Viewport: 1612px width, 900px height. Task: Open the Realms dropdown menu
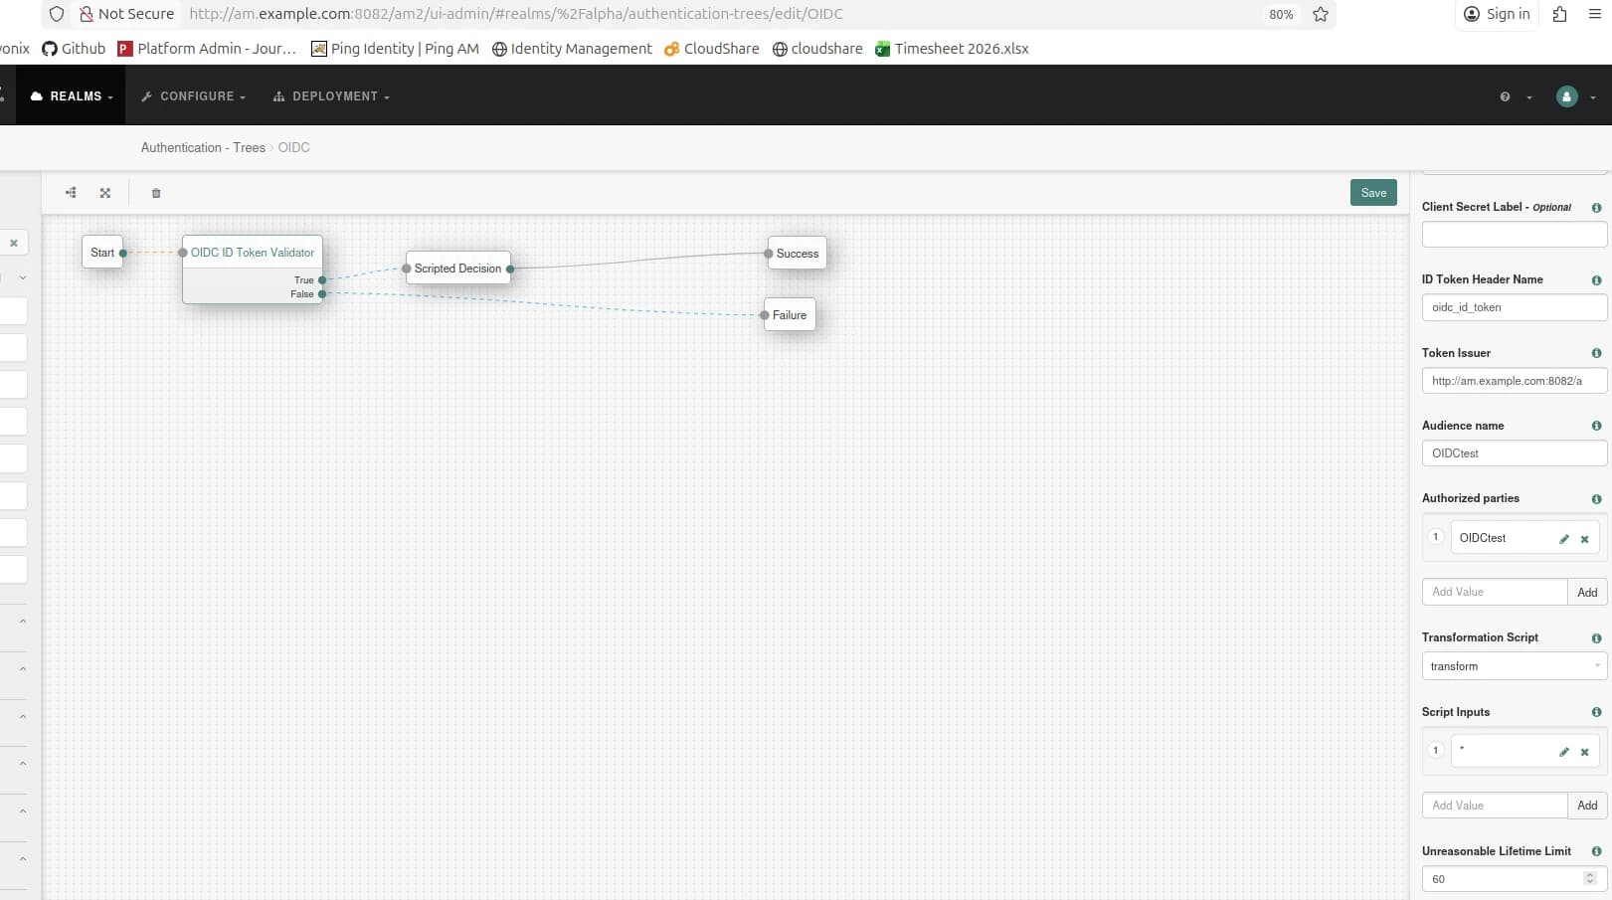(x=71, y=96)
